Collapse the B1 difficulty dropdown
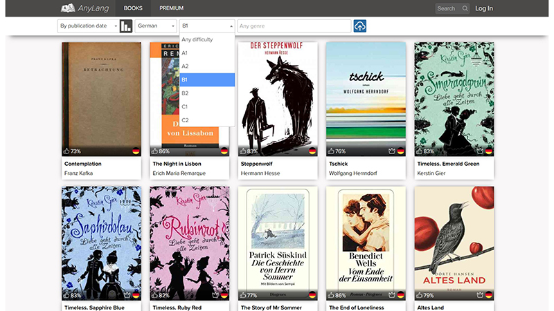 click(207, 26)
